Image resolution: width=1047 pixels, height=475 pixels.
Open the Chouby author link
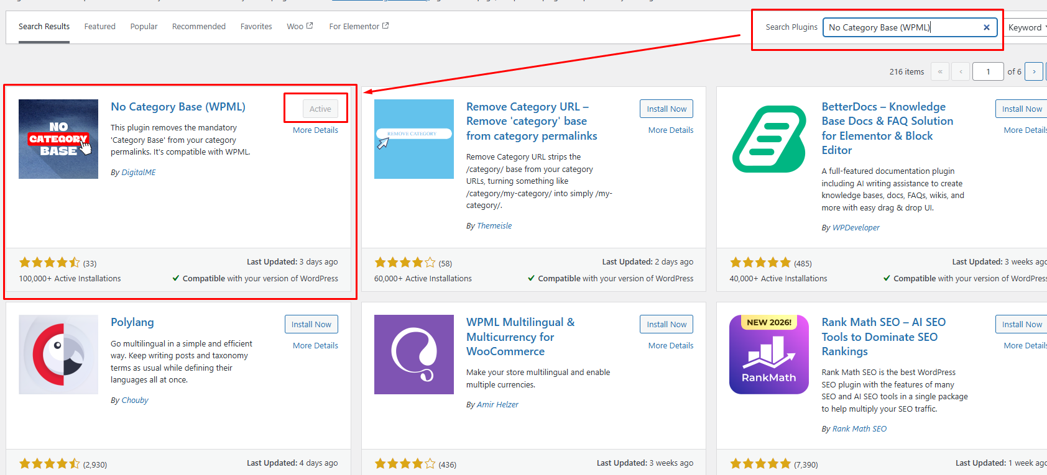tap(135, 400)
